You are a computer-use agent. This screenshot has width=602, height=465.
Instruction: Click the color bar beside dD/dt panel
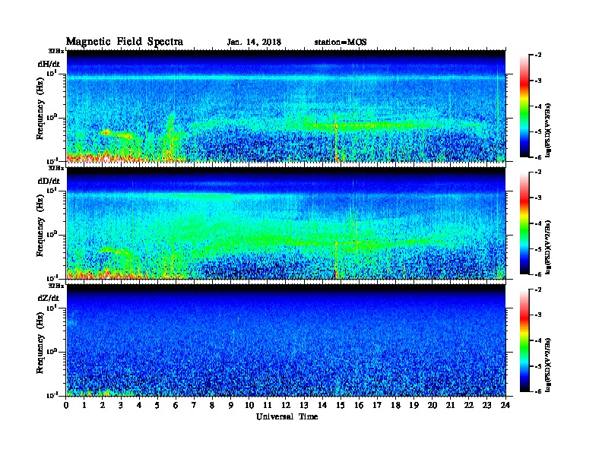(x=524, y=223)
